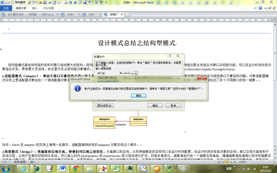Select the Web Layout view icon in status bar
The image size is (277, 173).
[227, 162]
